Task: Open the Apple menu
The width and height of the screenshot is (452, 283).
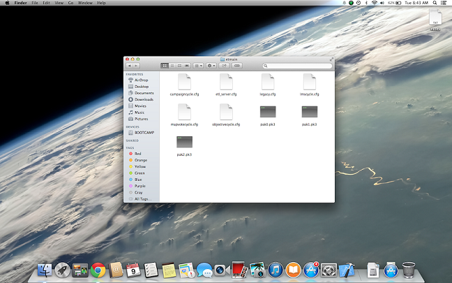Action: tap(7, 3)
